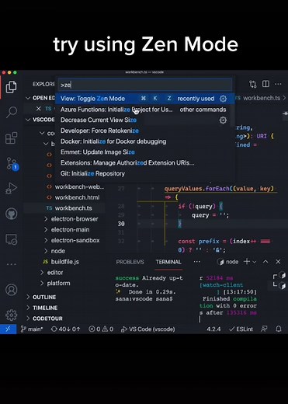Show additional views ellipsis in activity bar

[12, 264]
